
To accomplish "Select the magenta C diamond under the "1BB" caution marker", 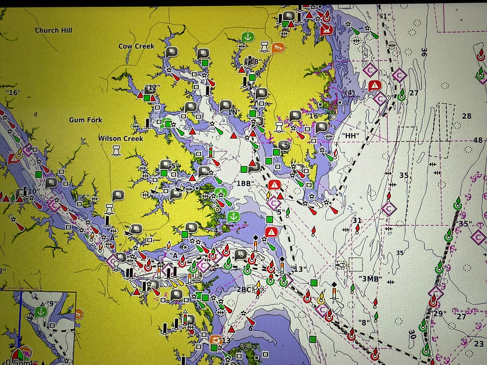I will point(274,204).
